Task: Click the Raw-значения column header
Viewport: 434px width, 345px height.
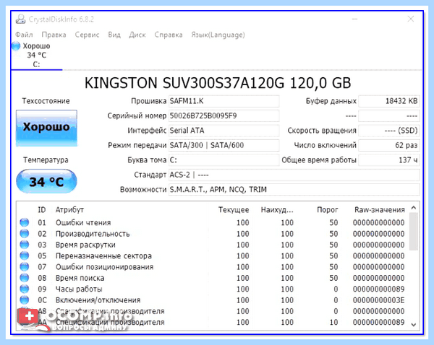Action: 380,210
